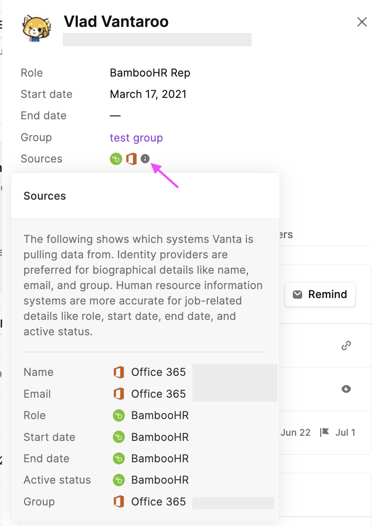The width and height of the screenshot is (383, 526).
Task: Click the Sources popup title
Action: tap(45, 196)
